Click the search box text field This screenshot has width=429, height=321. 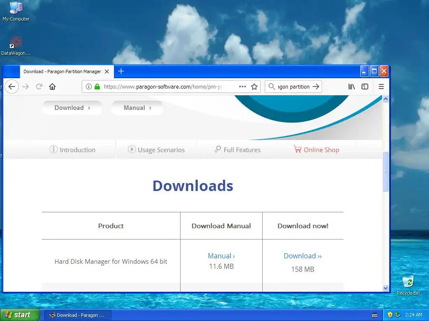(294, 87)
